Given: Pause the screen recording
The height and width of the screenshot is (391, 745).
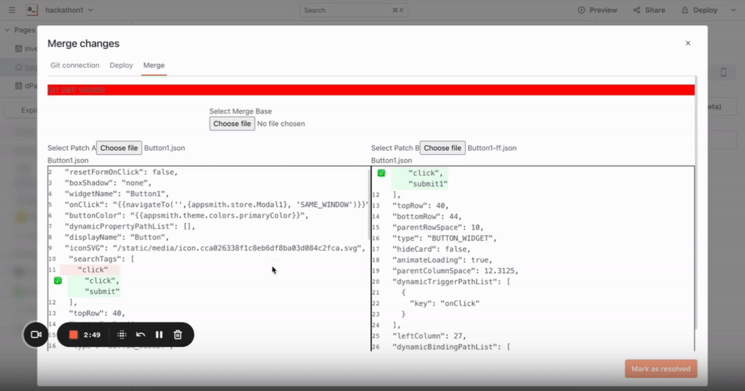Looking at the screenshot, I should [x=159, y=334].
